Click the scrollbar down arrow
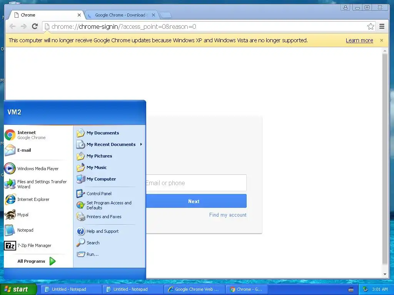This screenshot has width=394, height=295. (385, 274)
